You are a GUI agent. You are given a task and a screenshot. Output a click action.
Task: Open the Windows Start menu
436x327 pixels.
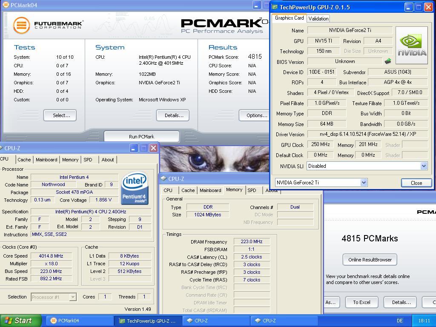click(x=20, y=321)
